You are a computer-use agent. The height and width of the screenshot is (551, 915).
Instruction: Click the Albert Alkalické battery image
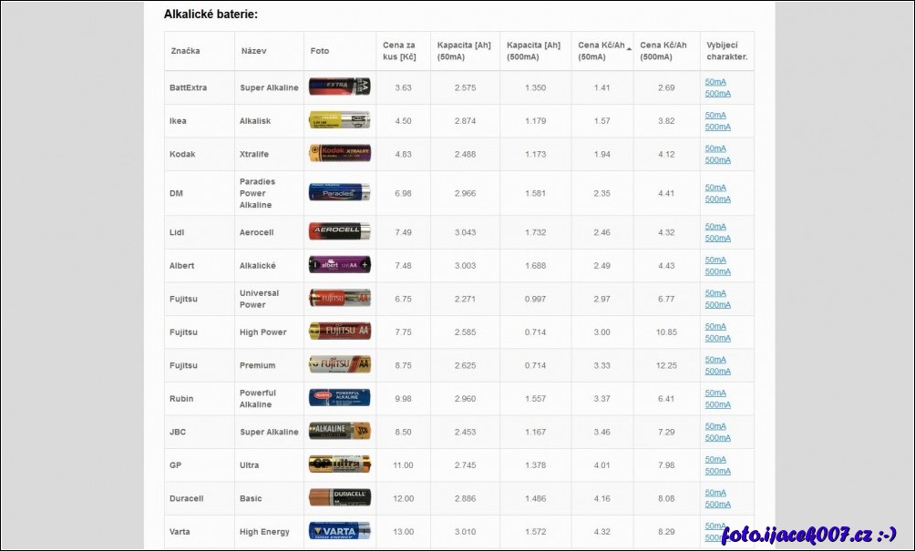click(x=339, y=265)
